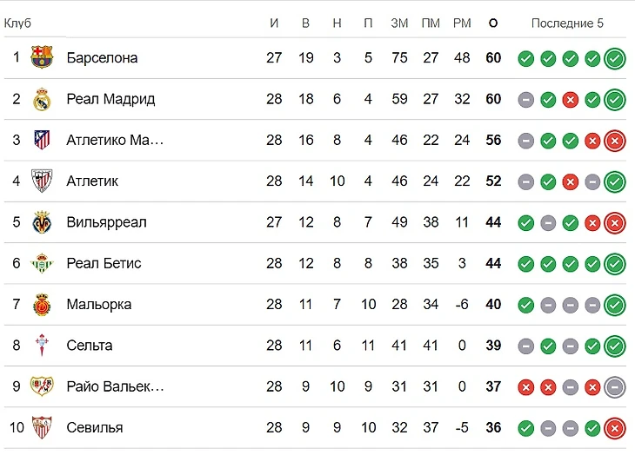Click the Sevilla crest icon
The image size is (635, 455).
pos(41,427)
